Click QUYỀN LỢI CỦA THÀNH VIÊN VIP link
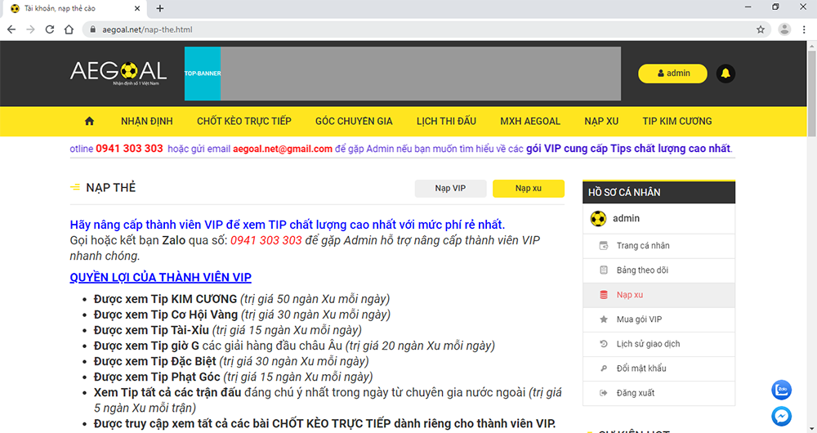This screenshot has height=433, width=817. point(160,277)
